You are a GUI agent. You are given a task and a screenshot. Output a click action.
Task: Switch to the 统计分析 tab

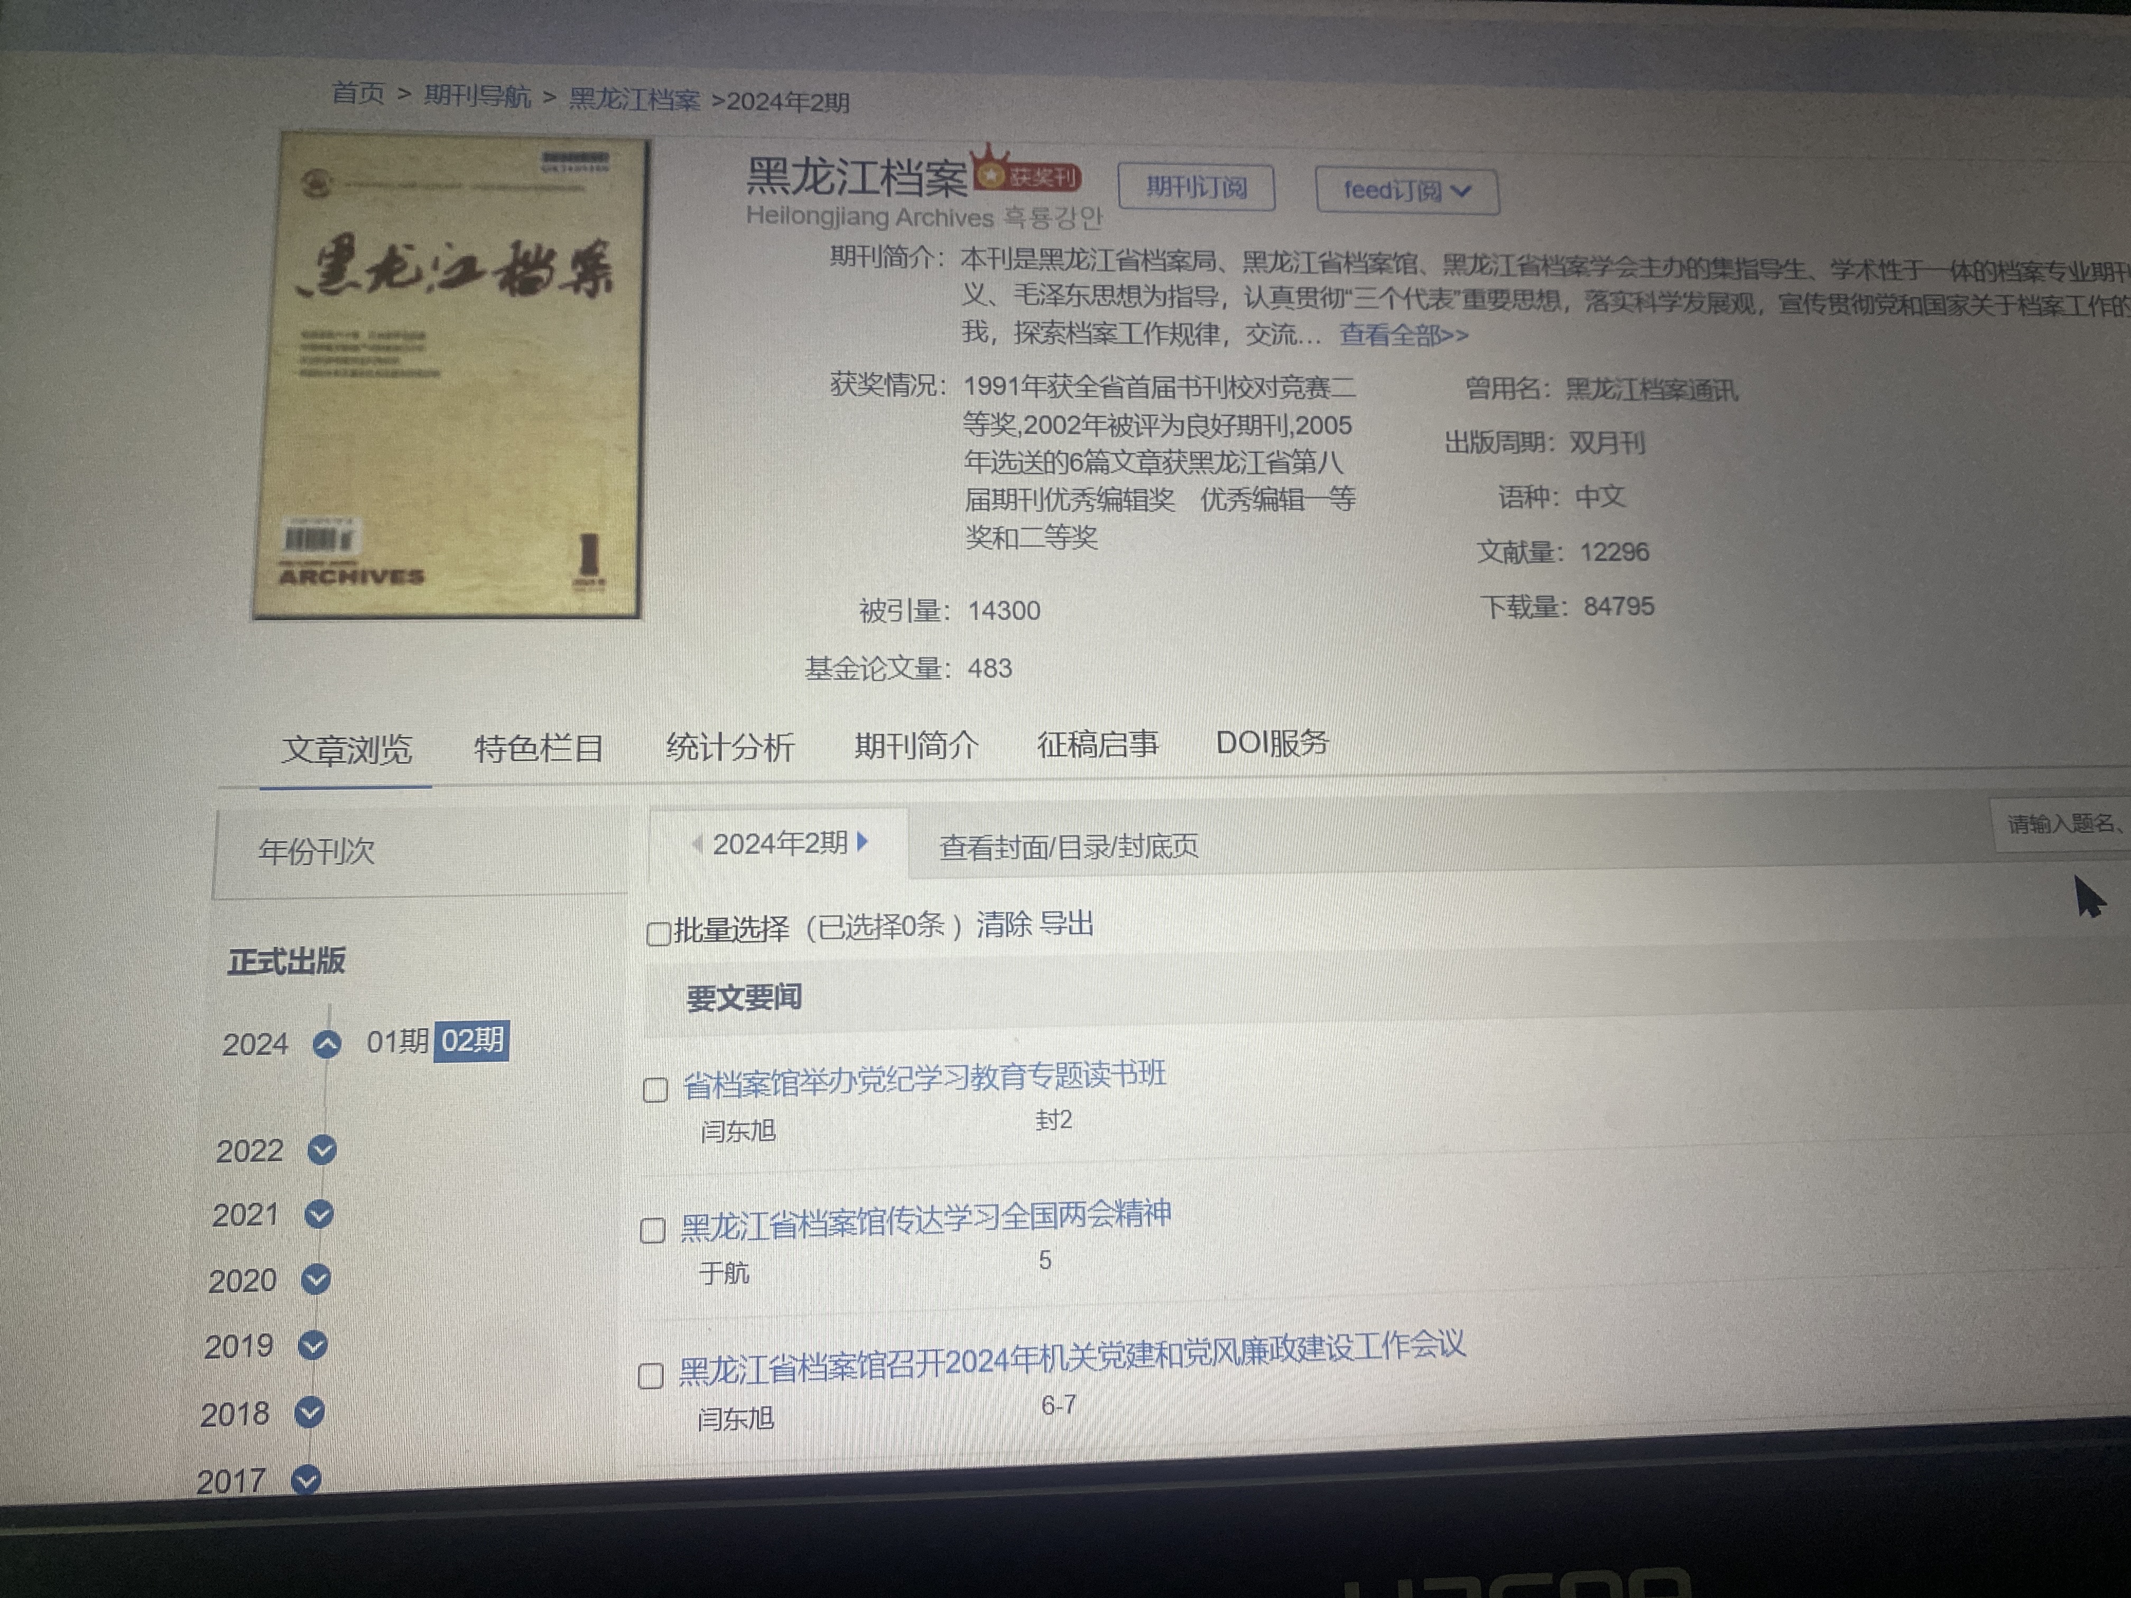click(x=730, y=747)
